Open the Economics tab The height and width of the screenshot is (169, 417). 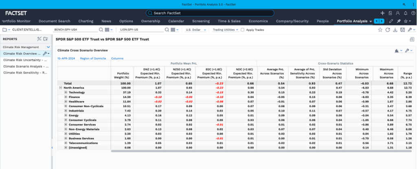pos(258,21)
